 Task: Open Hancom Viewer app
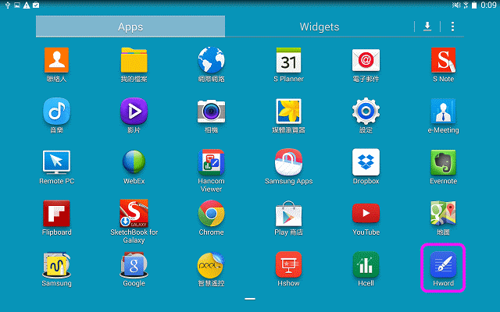[x=211, y=162]
